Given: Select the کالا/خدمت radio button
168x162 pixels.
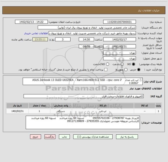Looking at the screenshot, I should click(x=107, y=64).
